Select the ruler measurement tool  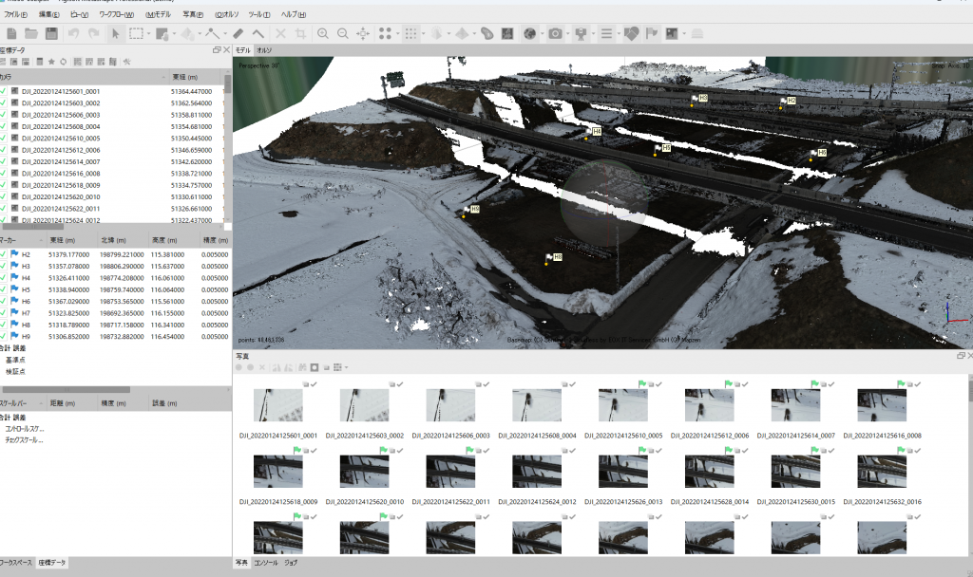tap(238, 34)
